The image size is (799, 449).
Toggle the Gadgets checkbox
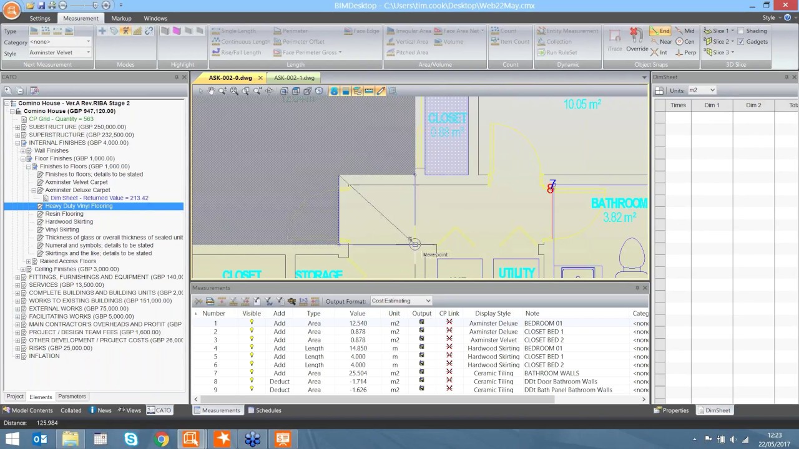pyautogui.click(x=741, y=42)
